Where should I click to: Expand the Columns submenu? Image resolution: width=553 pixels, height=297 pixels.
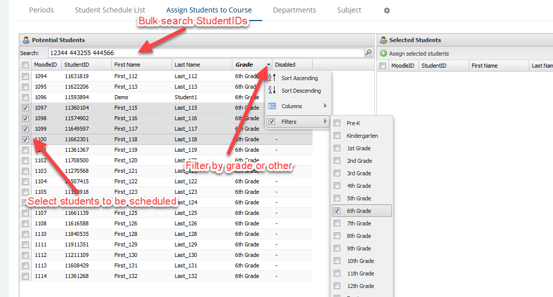click(x=325, y=106)
